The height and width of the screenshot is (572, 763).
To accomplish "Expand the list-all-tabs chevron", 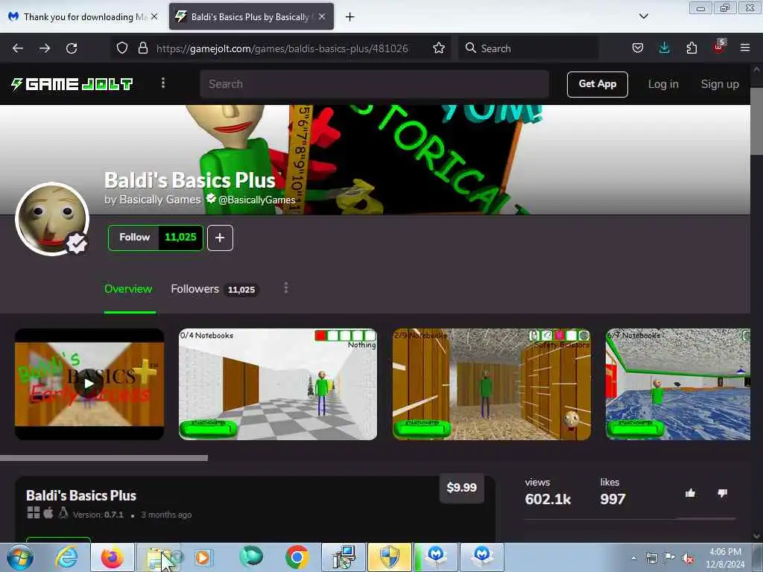I will pos(643,16).
